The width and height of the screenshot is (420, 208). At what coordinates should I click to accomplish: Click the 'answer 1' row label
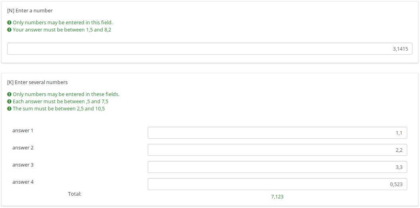pos(23,131)
